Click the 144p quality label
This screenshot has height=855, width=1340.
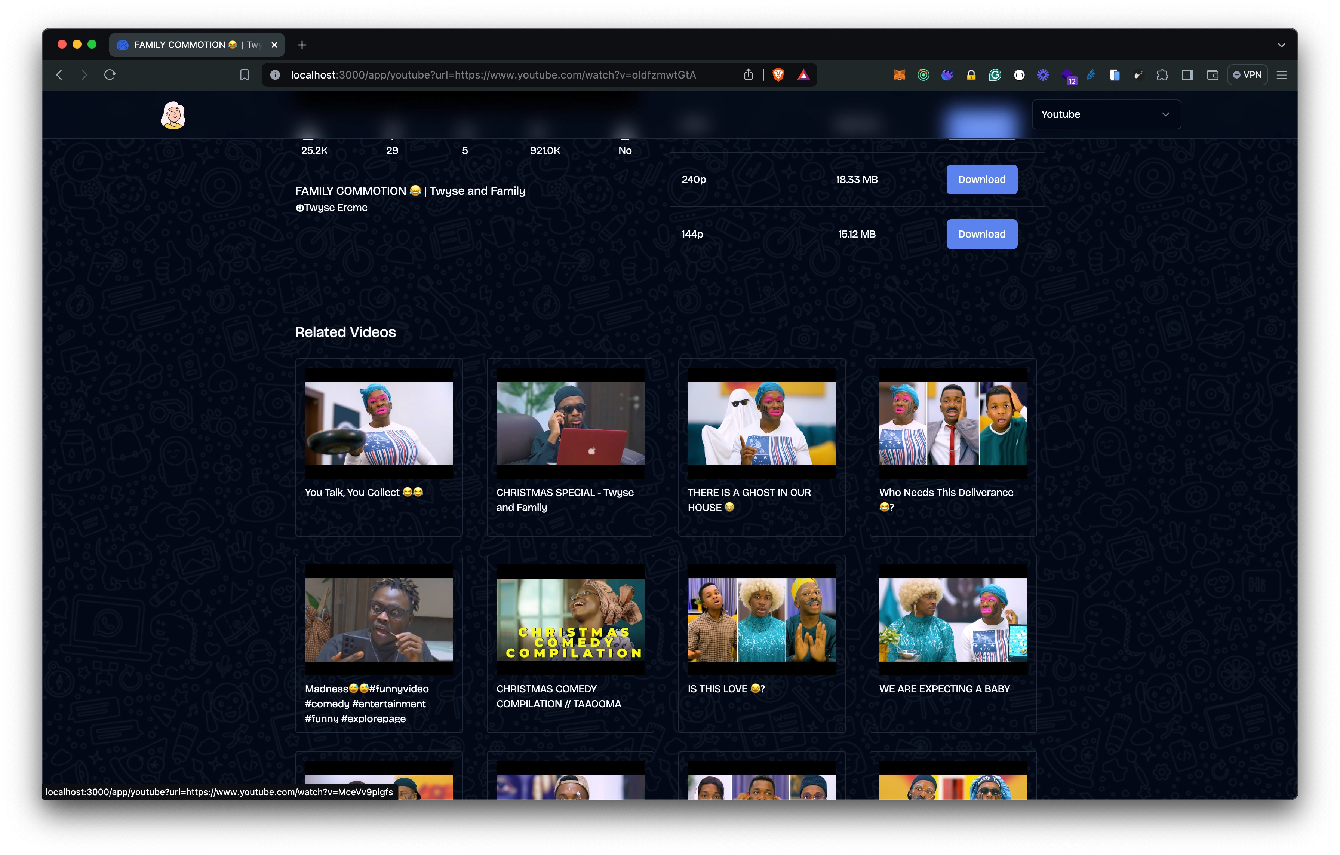(692, 234)
